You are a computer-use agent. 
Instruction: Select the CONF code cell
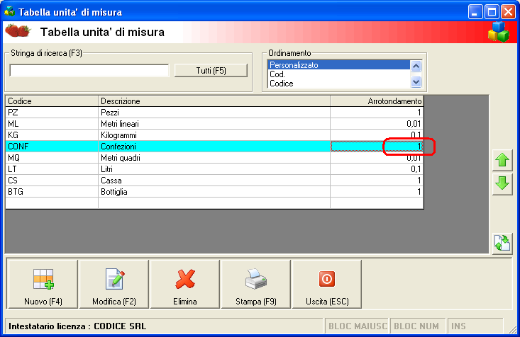coord(52,147)
